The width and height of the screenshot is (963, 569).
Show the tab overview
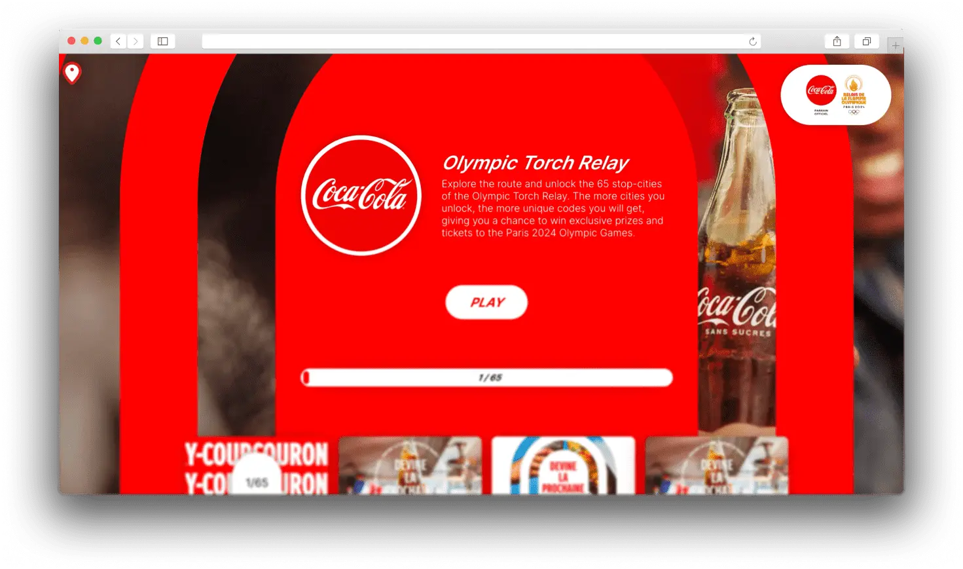click(866, 41)
